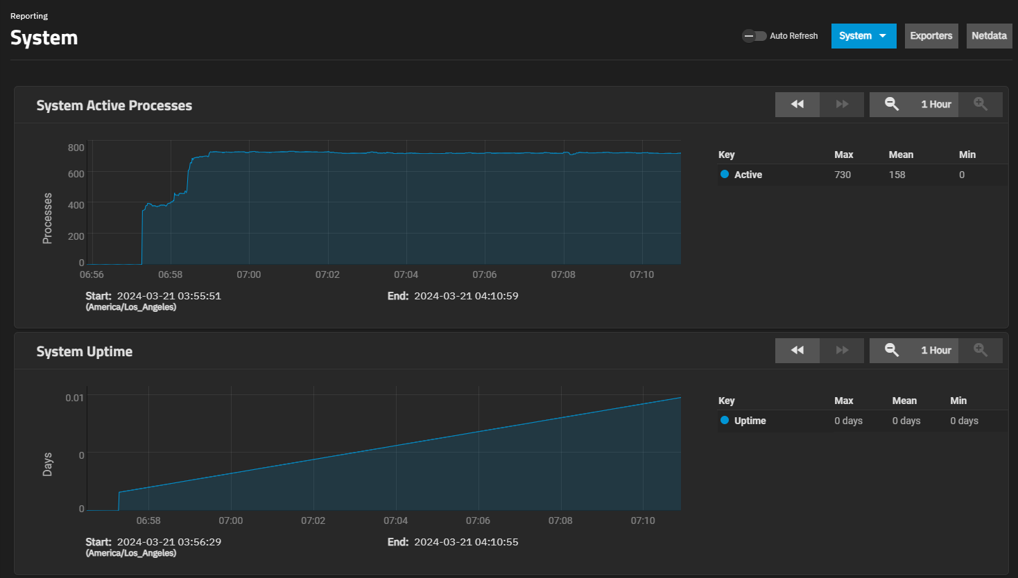Select the Uptime series legend label
This screenshot has height=578, width=1018.
pyautogui.click(x=750, y=421)
